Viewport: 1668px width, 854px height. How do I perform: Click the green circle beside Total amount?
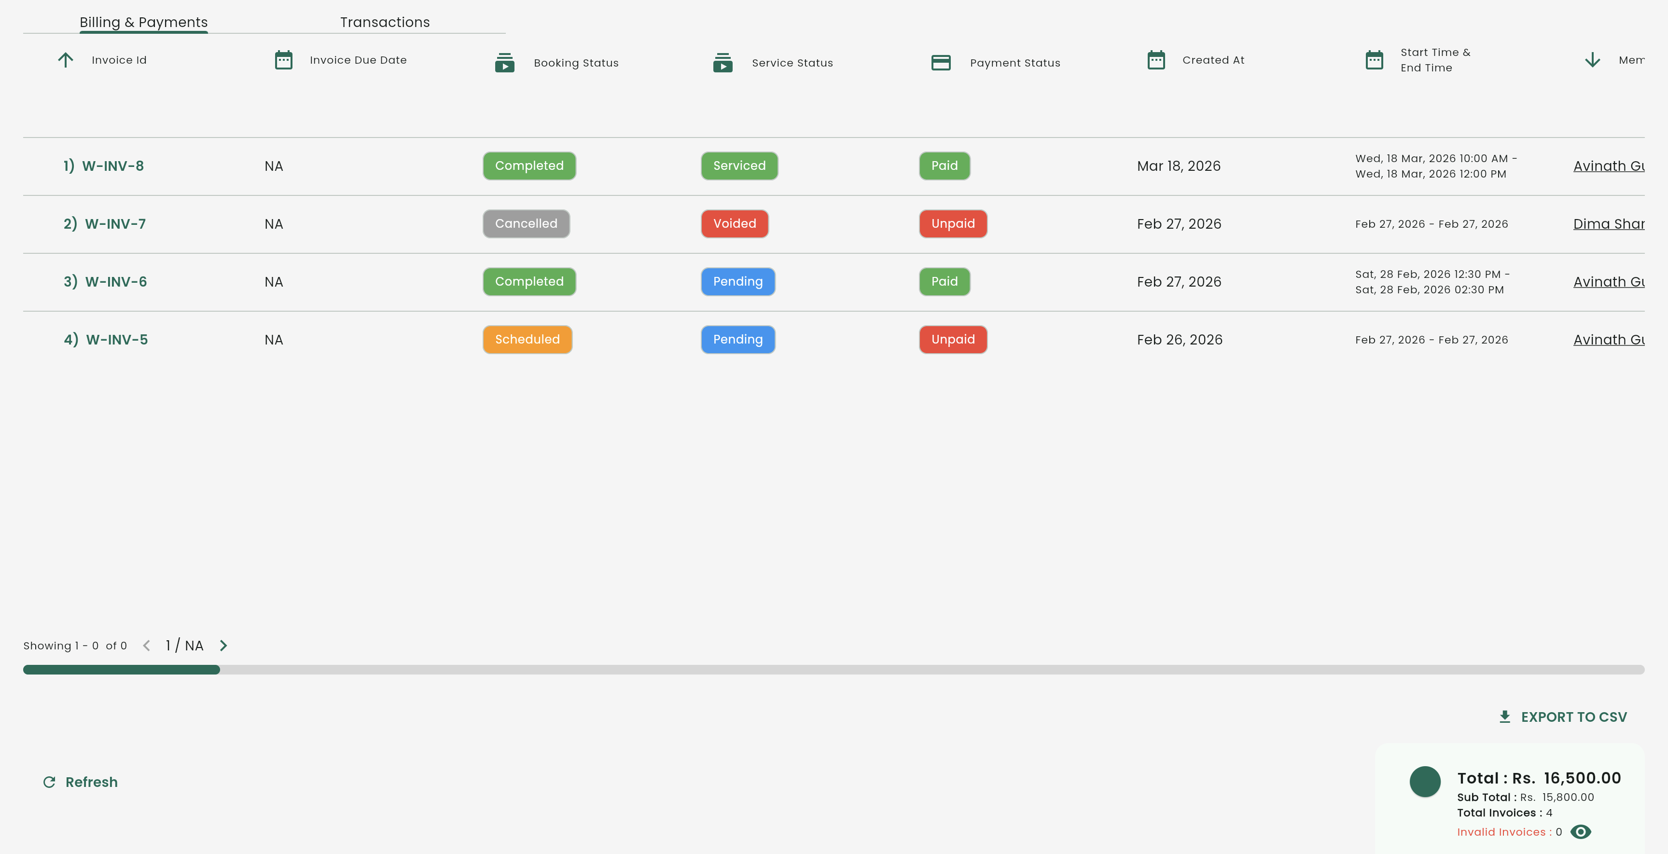(1425, 782)
